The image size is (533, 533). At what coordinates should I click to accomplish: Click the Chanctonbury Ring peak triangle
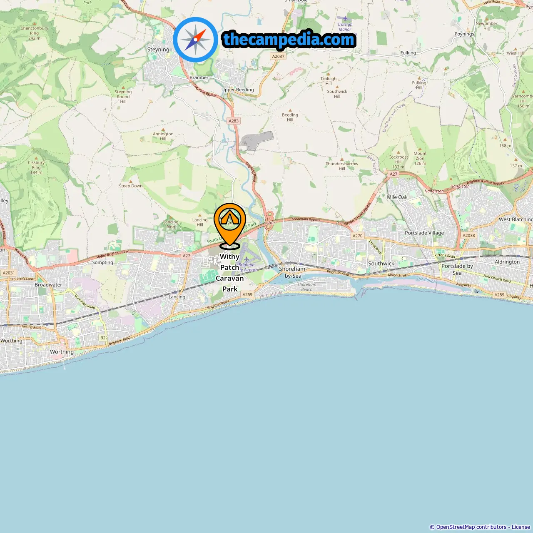[34, 24]
